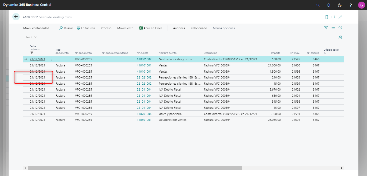The width and height of the screenshot is (367, 176).
Task: Click the Nº documento column header
Action: [x=83, y=53]
